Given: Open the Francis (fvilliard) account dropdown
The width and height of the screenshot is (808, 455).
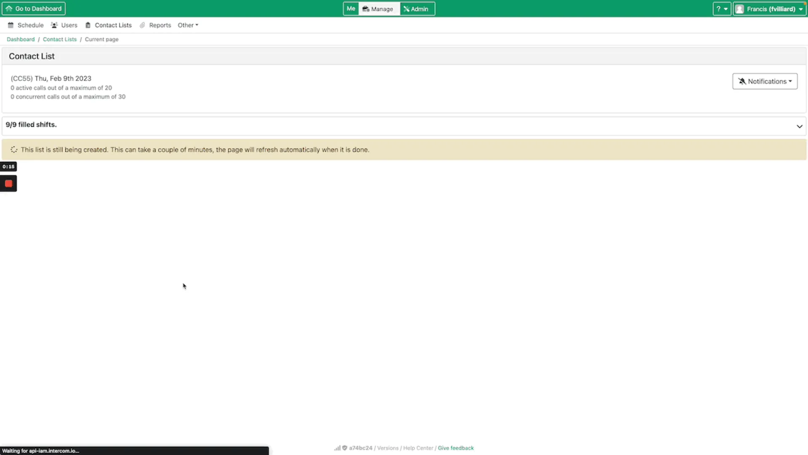Looking at the screenshot, I should point(769,8).
